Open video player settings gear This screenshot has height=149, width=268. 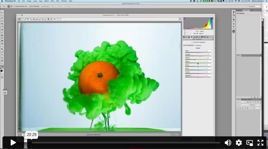[x=239, y=143]
